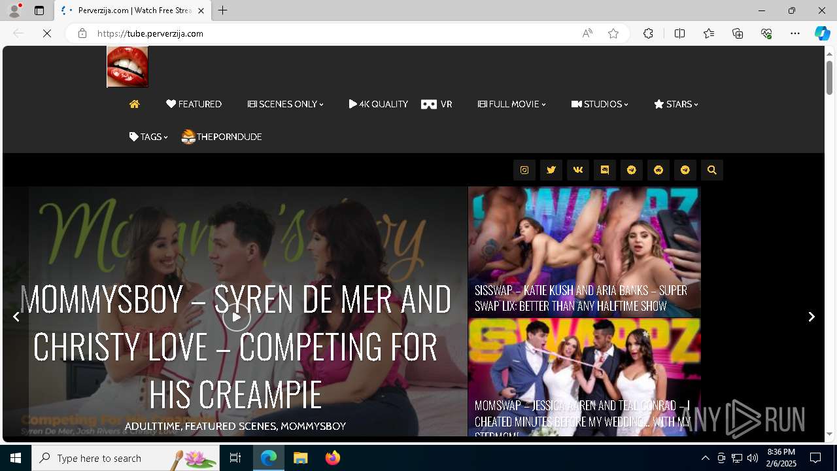The height and width of the screenshot is (471, 837).
Task: Show hidden system tray icons chevron
Action: tap(705, 458)
